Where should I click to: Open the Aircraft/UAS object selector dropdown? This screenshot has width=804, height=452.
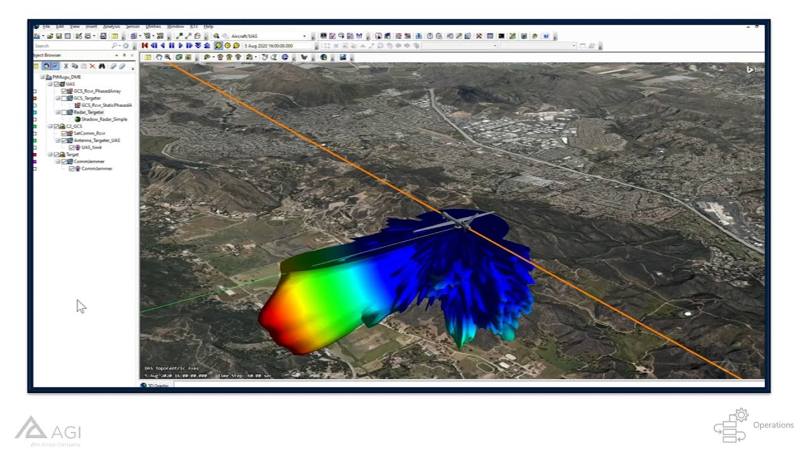click(304, 36)
